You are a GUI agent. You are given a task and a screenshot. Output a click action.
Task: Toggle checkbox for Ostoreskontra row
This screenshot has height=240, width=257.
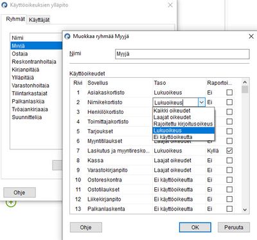pyautogui.click(x=229, y=180)
